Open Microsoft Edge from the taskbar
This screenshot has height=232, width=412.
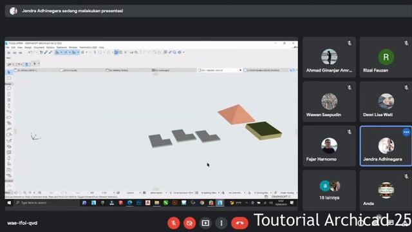click(129, 203)
